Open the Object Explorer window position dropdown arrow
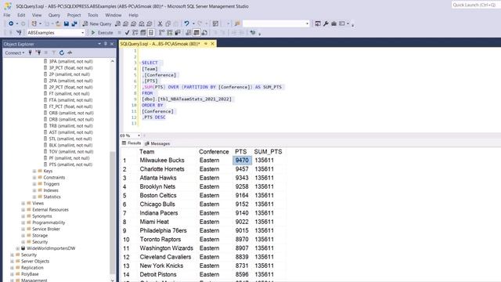 click(99, 44)
